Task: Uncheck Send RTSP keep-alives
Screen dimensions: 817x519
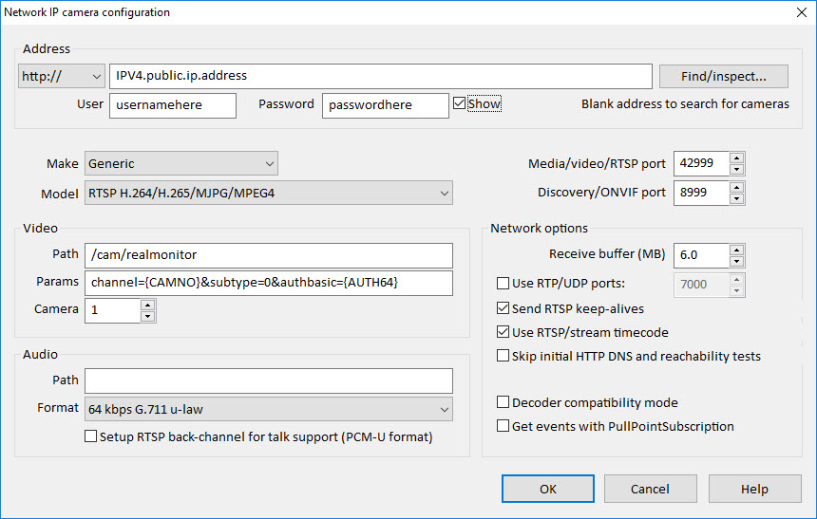Action: point(503,308)
